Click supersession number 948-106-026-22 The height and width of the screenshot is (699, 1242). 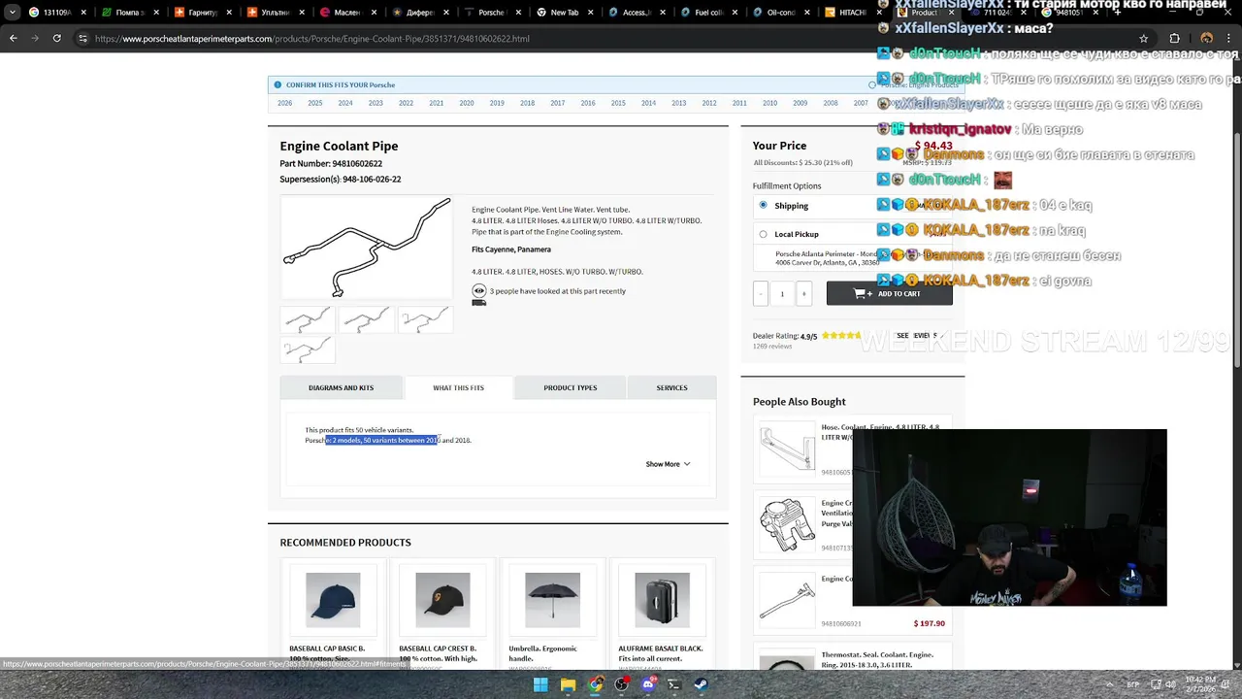point(372,179)
